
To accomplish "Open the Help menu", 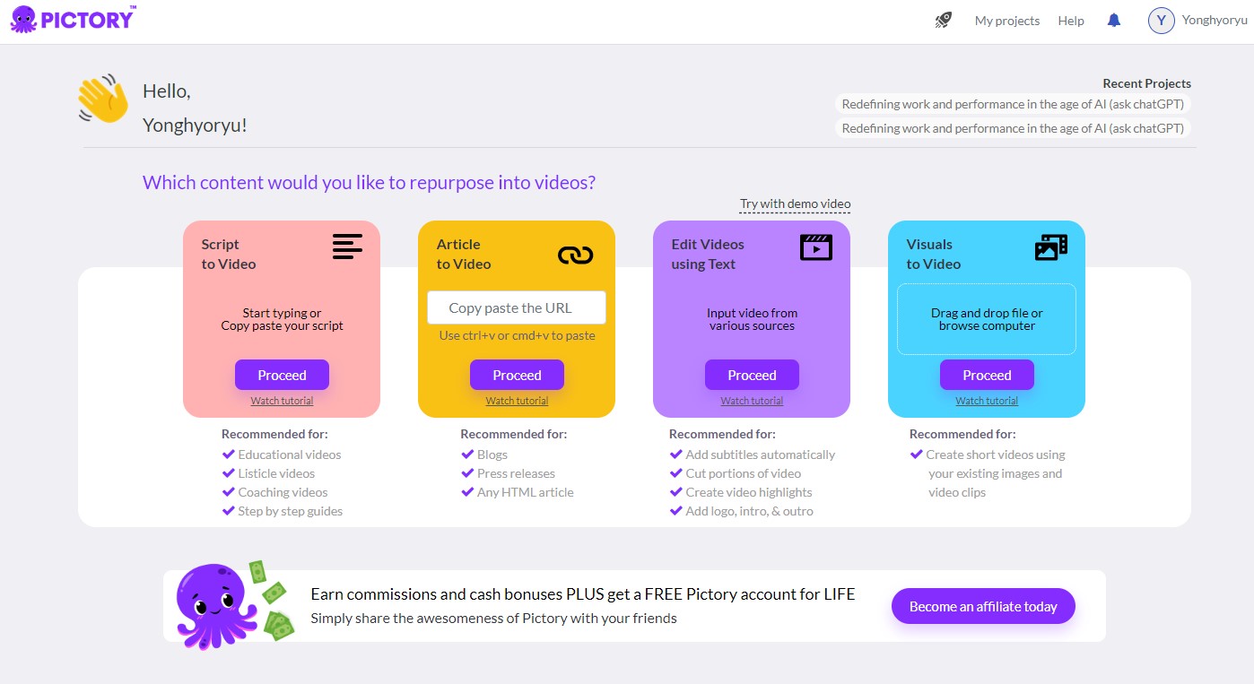I will [1071, 21].
